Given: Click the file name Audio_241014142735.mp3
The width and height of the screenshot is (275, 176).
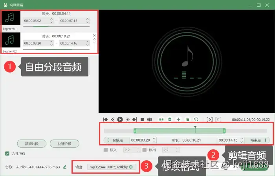Looking at the screenshot, I should tap(38, 167).
